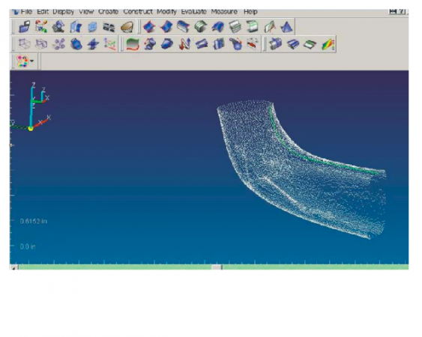The image size is (422, 337).
Task: Click the stacked gray sheets icon
Action: coord(235,27)
